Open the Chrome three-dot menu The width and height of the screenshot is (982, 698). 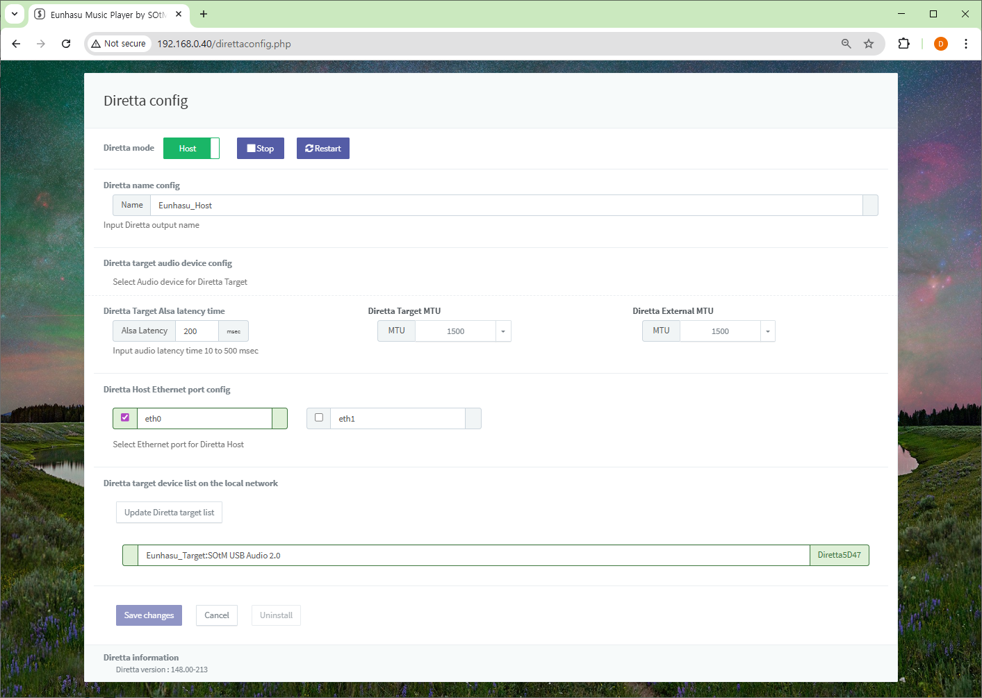point(965,44)
